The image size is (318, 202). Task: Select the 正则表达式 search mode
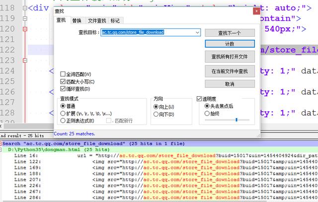tap(63, 121)
